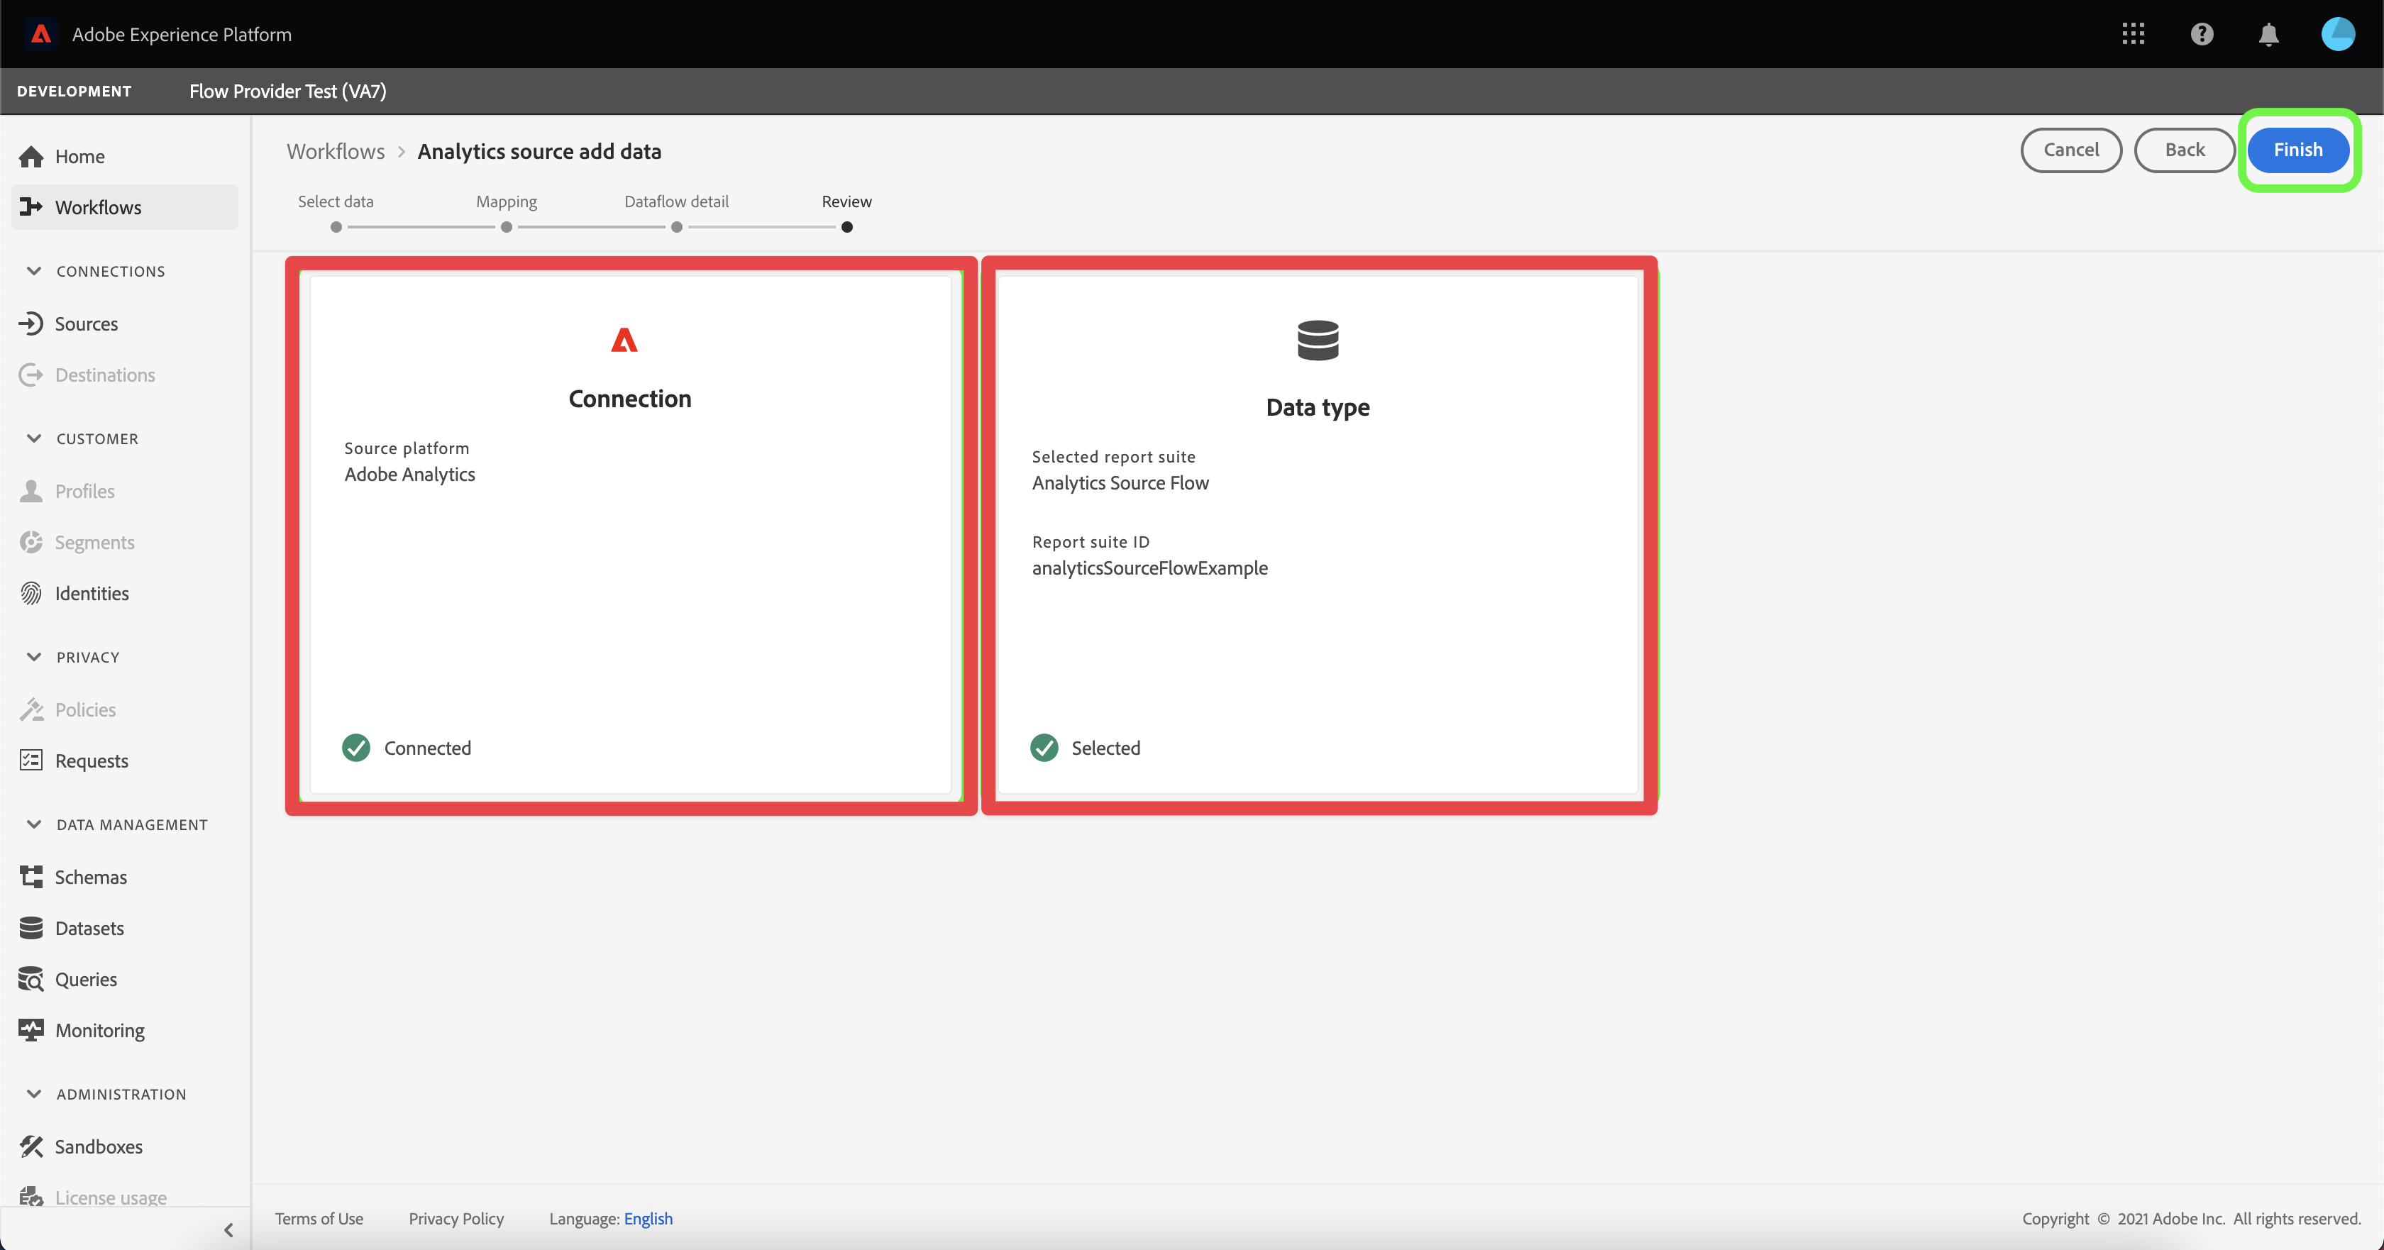2384x1250 pixels.
Task: Go to Home in the sidebar
Action: coord(79,156)
